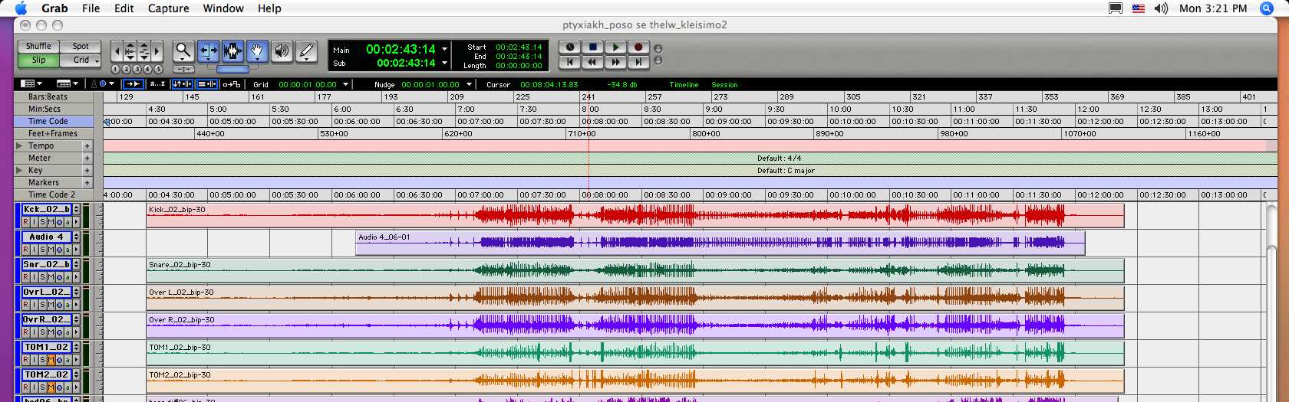Click the MIDI vertical zoom button
This screenshot has height=402, width=1289.
coord(143,51)
